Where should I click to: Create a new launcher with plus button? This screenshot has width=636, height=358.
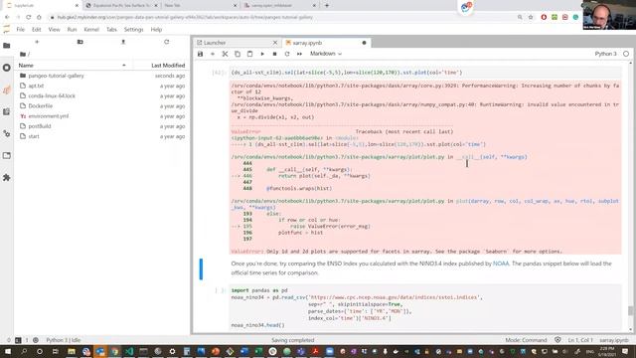click(37, 42)
